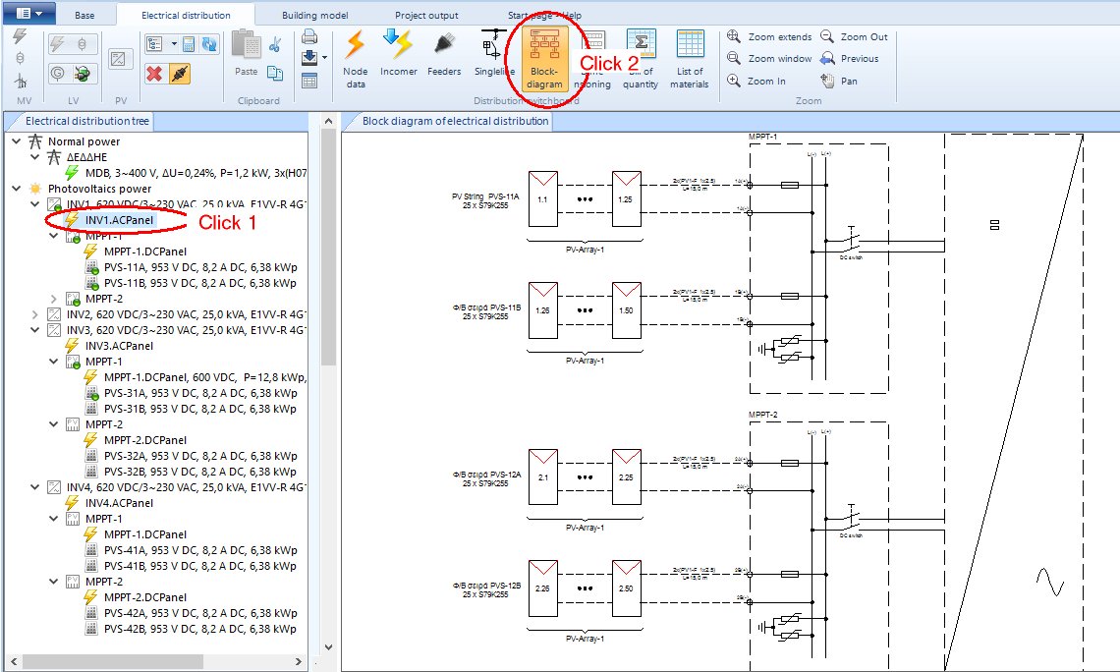Activate the Pan command
The width and height of the screenshot is (1120, 672).
(840, 81)
